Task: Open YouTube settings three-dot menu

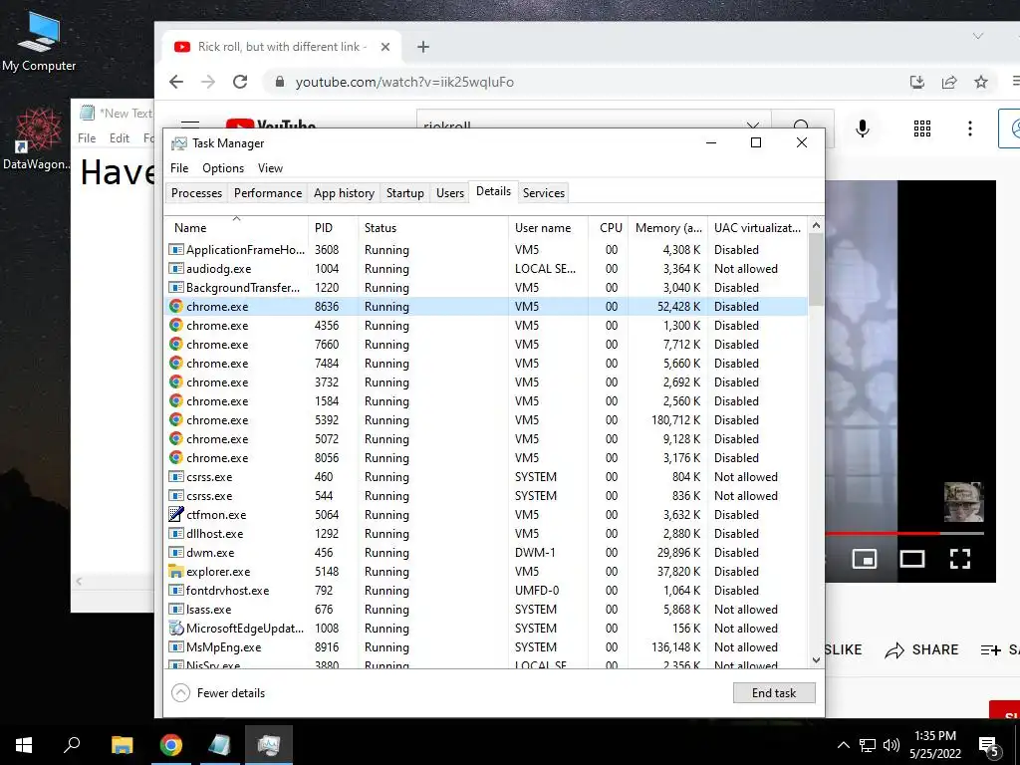Action: pos(970,128)
